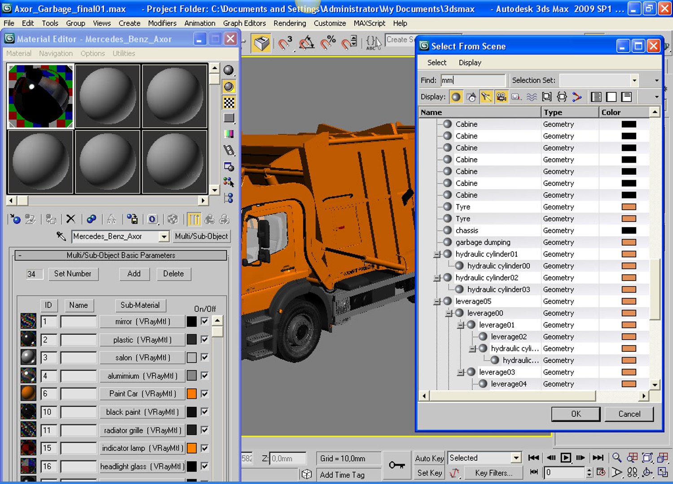
Task: Click the Multi/Sub-Object type button
Action: (x=201, y=236)
